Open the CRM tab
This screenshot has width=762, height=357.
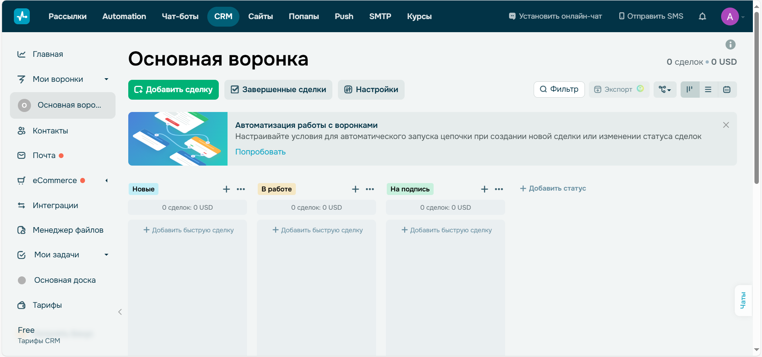pos(223,16)
